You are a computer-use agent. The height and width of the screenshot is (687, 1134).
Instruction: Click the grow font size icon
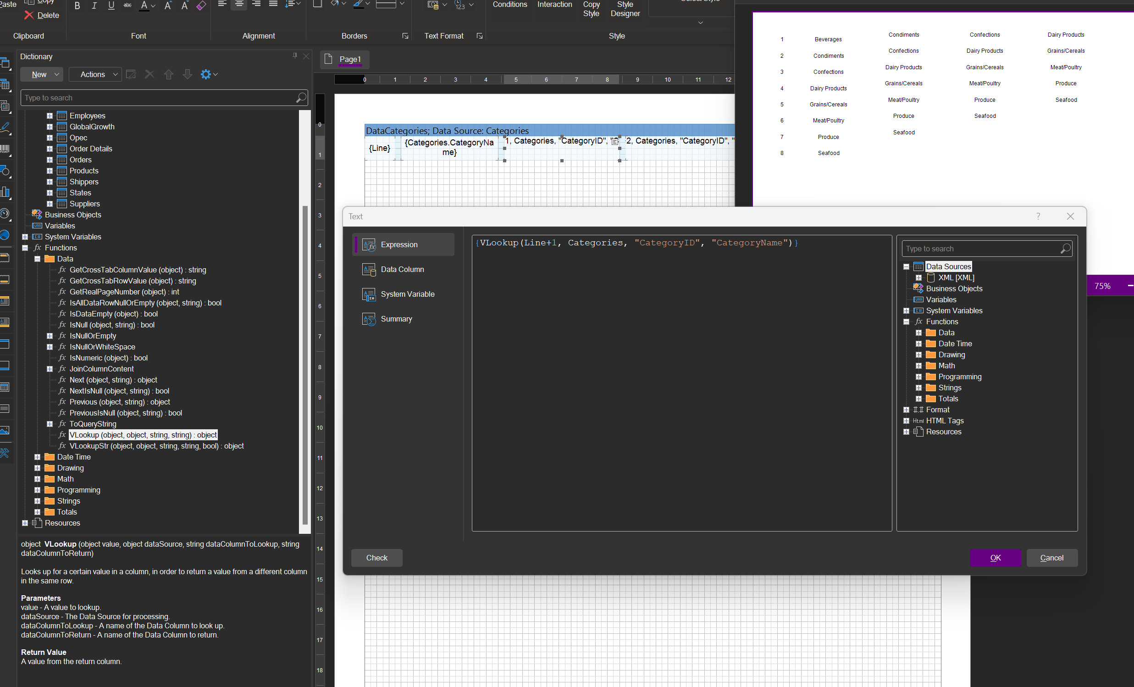coord(168,6)
